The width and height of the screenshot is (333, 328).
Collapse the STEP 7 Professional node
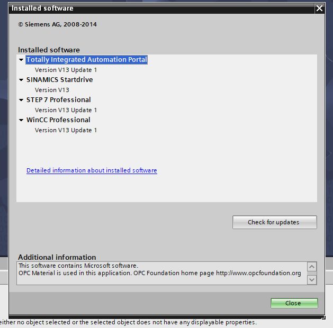(21, 100)
